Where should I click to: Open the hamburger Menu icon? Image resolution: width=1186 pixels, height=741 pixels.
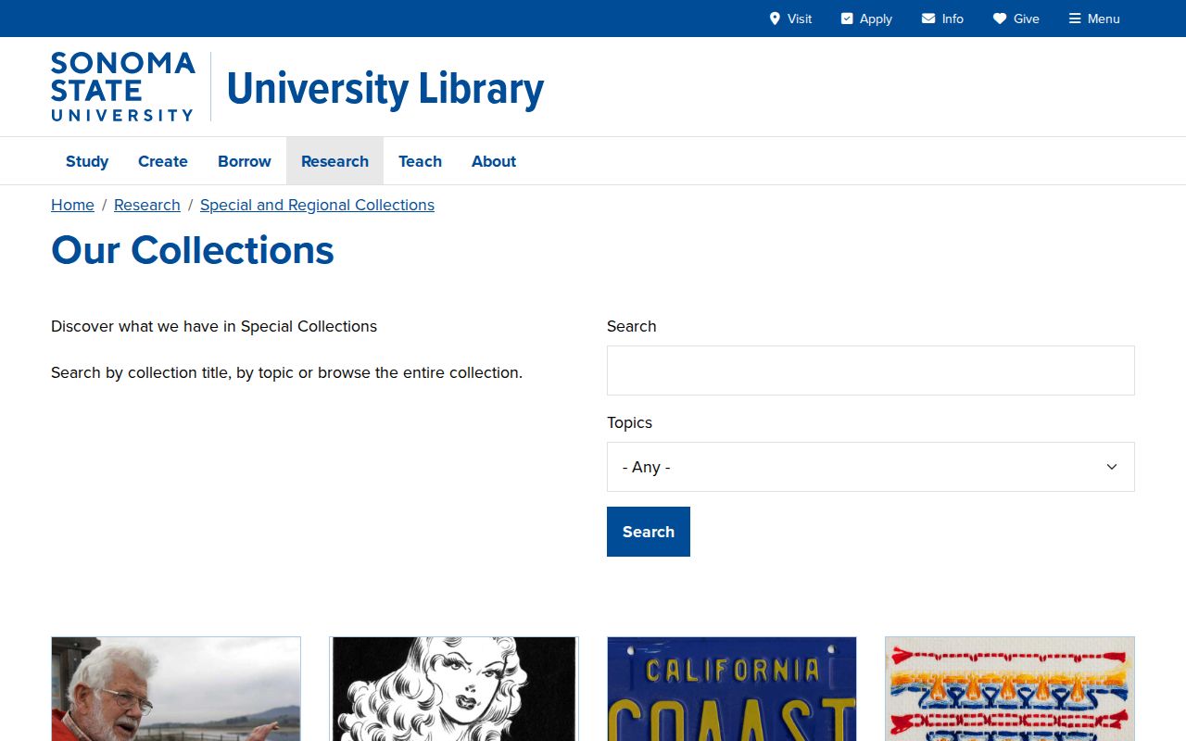[1075, 19]
